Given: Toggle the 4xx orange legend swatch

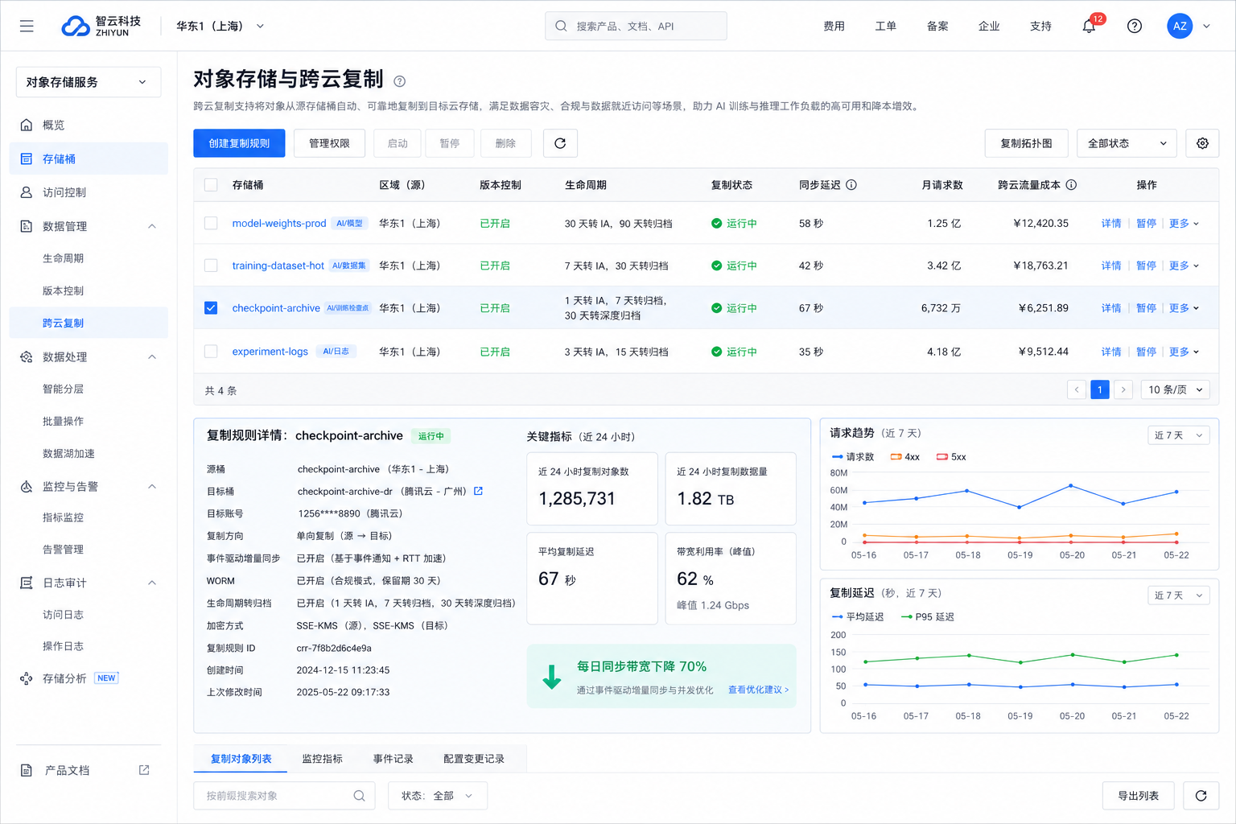Looking at the screenshot, I should click(896, 457).
